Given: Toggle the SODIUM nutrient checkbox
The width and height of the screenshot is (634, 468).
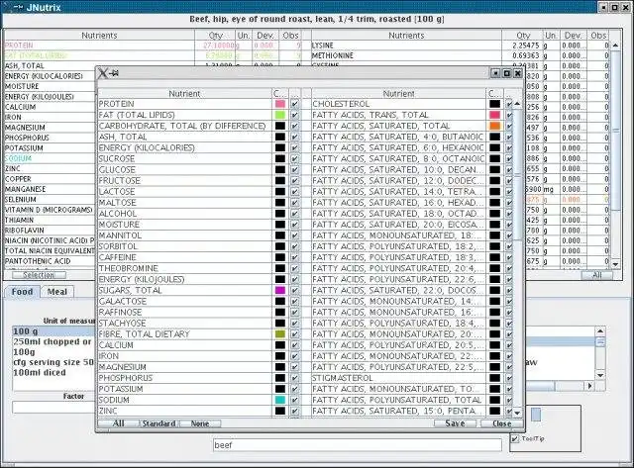Looking at the screenshot, I should click(x=295, y=400).
